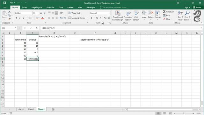Set bottom vertical alignment
204x115 pixels.
56,13
